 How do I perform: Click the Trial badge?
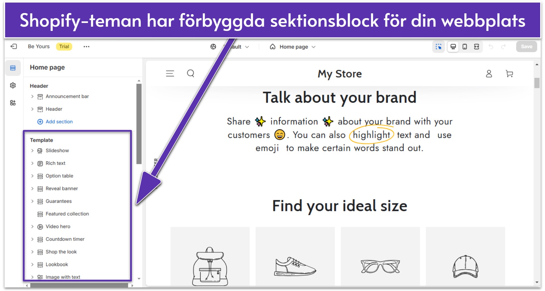pos(64,47)
